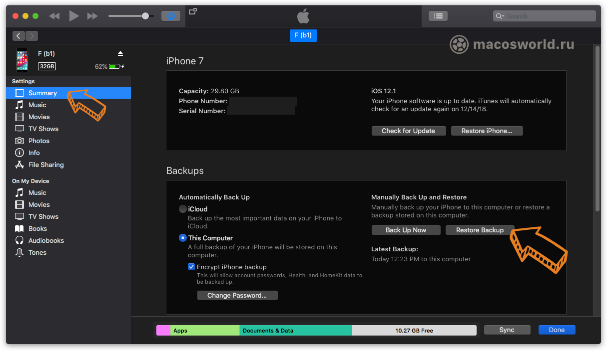607x351 pixels.
Task: Click the fast-forward playback button
Action: tap(92, 16)
